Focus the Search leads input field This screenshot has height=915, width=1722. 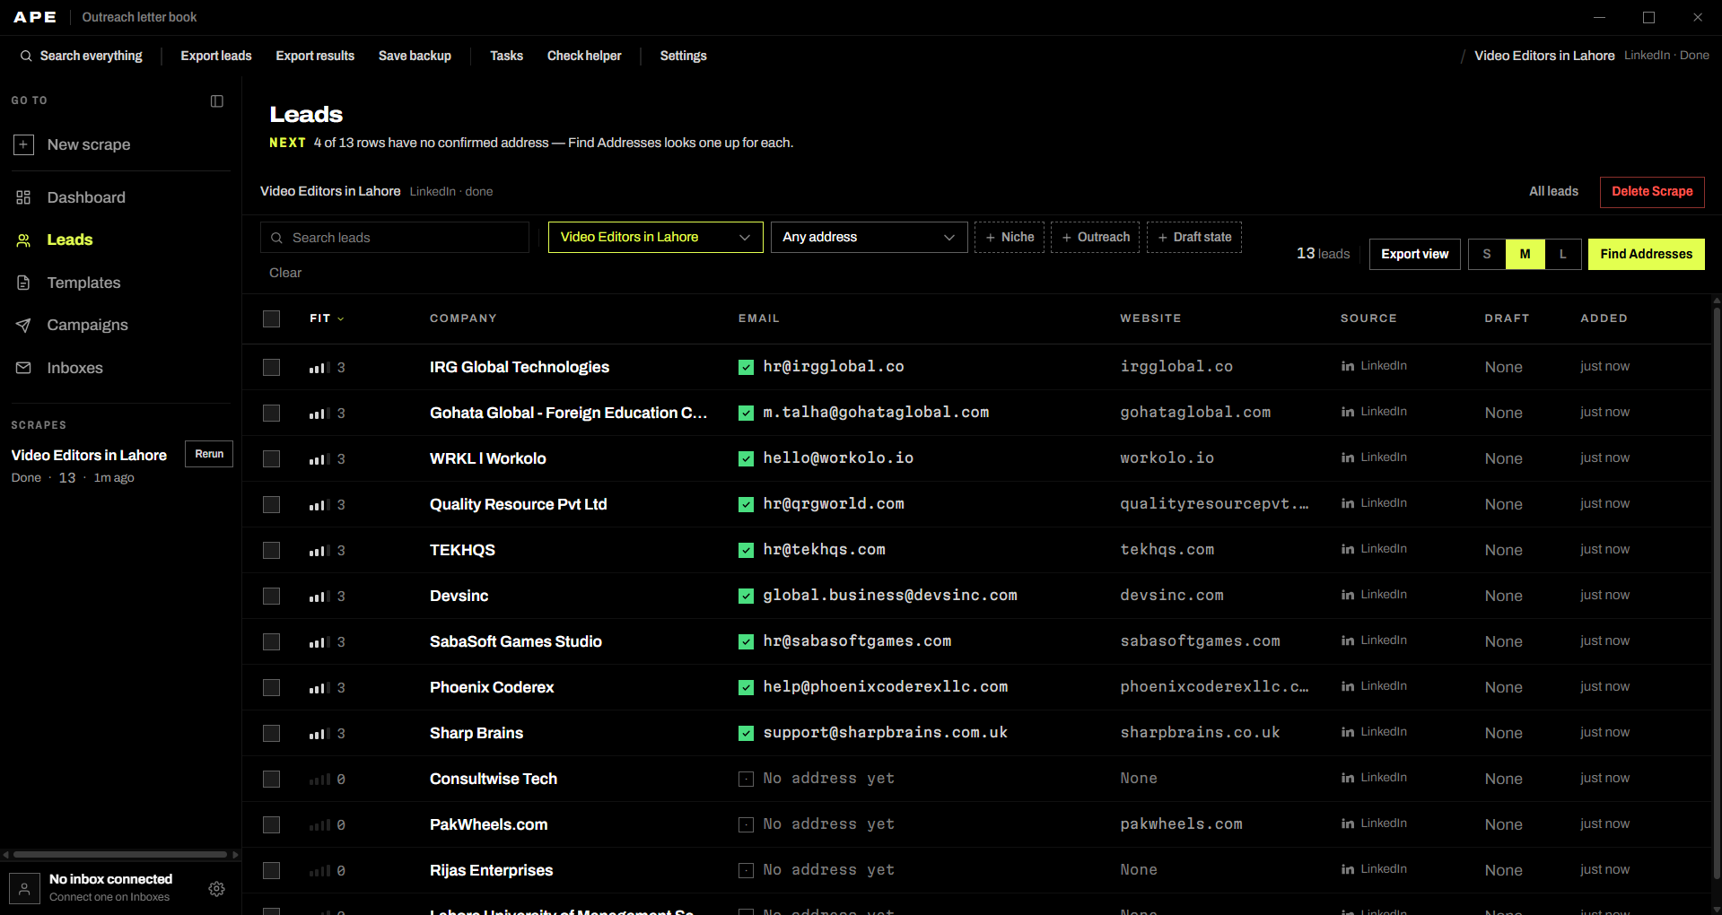click(395, 238)
